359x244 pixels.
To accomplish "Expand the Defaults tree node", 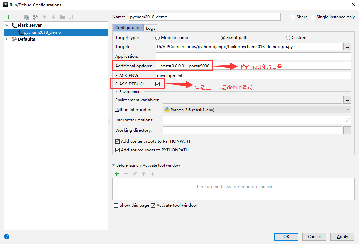I will 7,39.
